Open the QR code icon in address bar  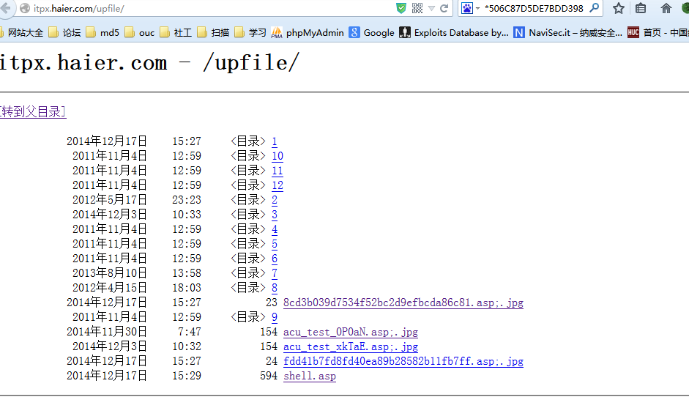pos(417,8)
